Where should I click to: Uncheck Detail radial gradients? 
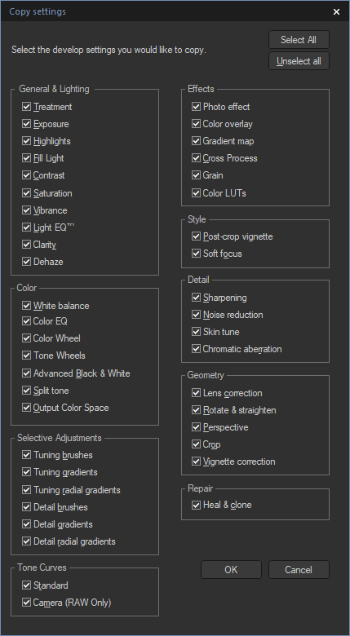tap(26, 541)
